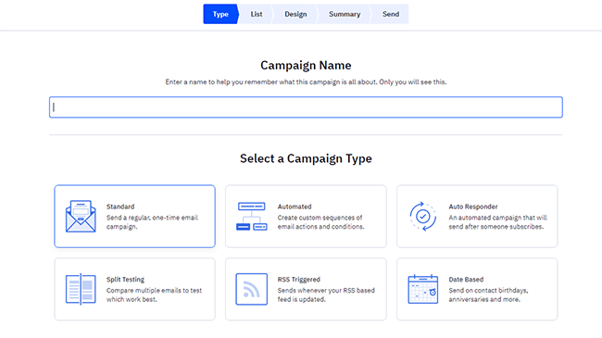Viewport: 602px width, 338px height.
Task: Click 'An automated campaign that will send' description
Action: coord(498,222)
